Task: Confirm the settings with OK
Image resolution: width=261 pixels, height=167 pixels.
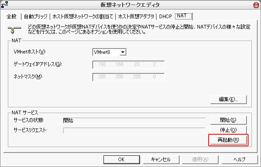Action: pos(121,159)
